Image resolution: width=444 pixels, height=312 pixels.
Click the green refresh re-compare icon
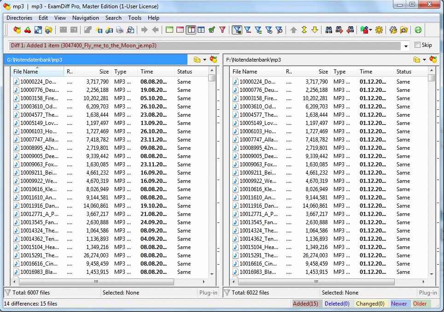[418, 30]
